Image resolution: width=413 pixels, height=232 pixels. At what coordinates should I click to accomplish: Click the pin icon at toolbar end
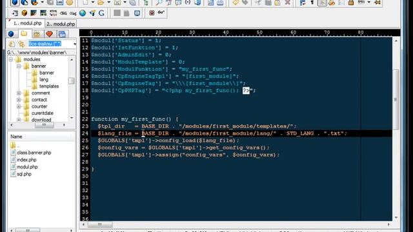pos(377,3)
